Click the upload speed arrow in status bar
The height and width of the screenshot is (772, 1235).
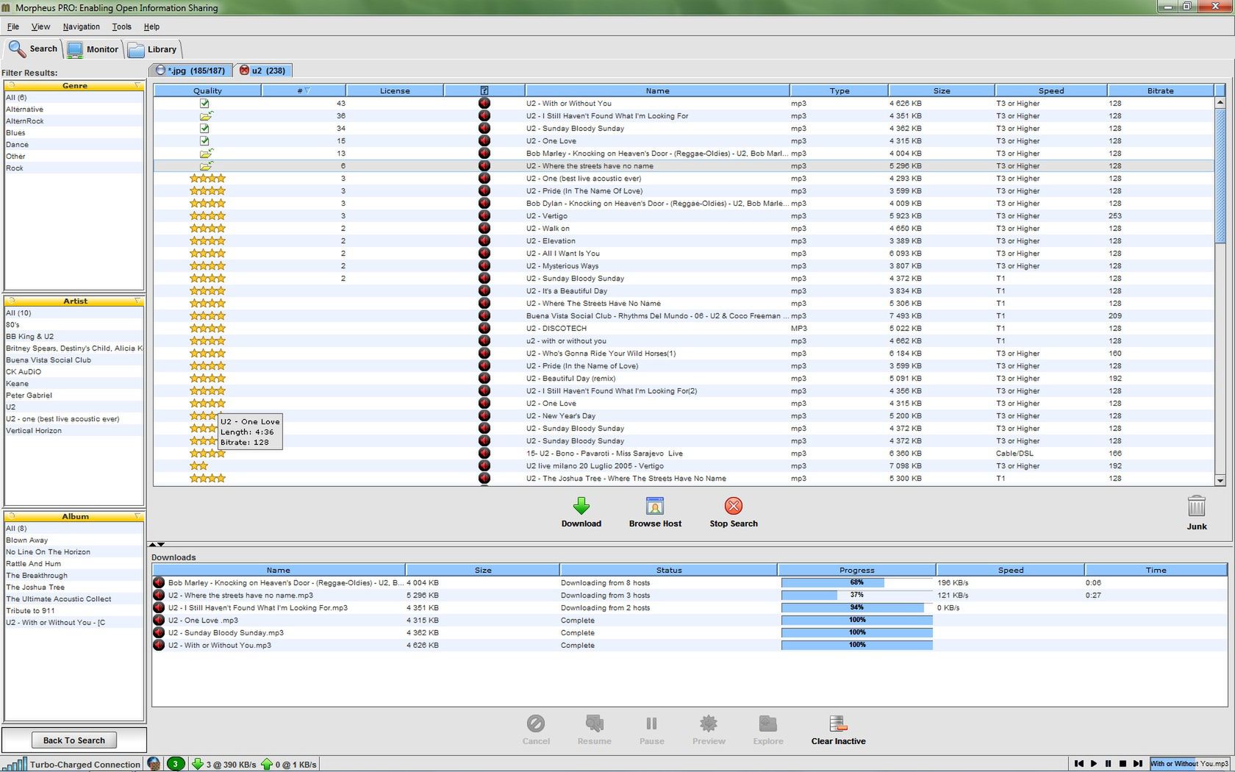tap(267, 764)
